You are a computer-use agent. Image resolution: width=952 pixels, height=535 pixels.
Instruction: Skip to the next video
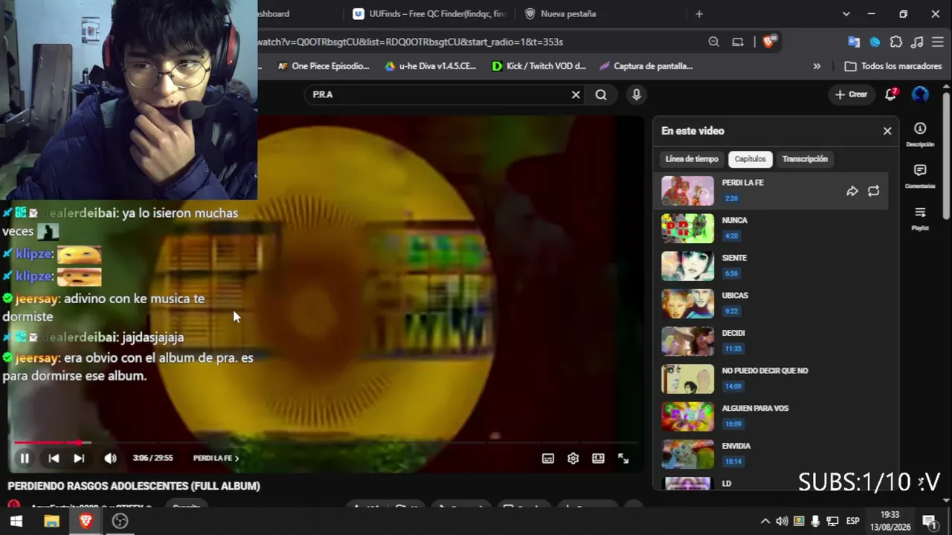79,458
